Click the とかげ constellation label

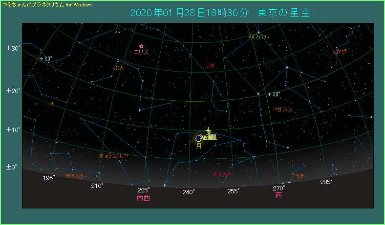tap(339, 52)
